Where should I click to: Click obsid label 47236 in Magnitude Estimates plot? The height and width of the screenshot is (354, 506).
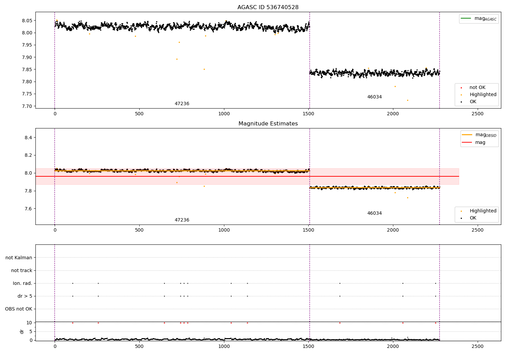(182, 220)
